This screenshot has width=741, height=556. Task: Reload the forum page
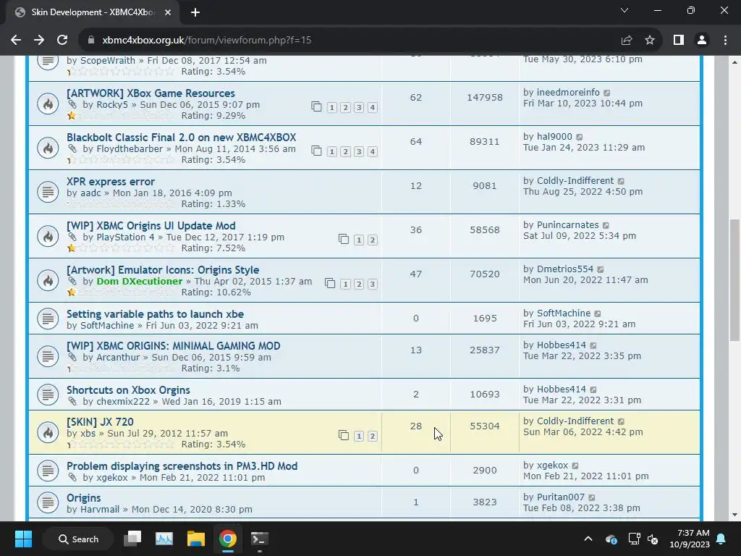click(x=62, y=41)
